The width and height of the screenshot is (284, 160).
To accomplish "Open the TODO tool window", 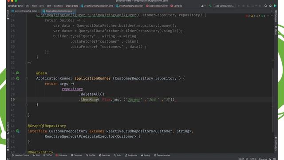I will 47,155.
